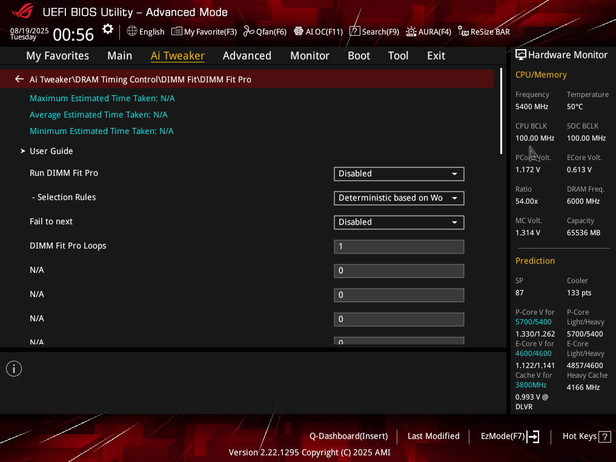
Task: Open settings via the gear icon
Action: tap(108, 30)
